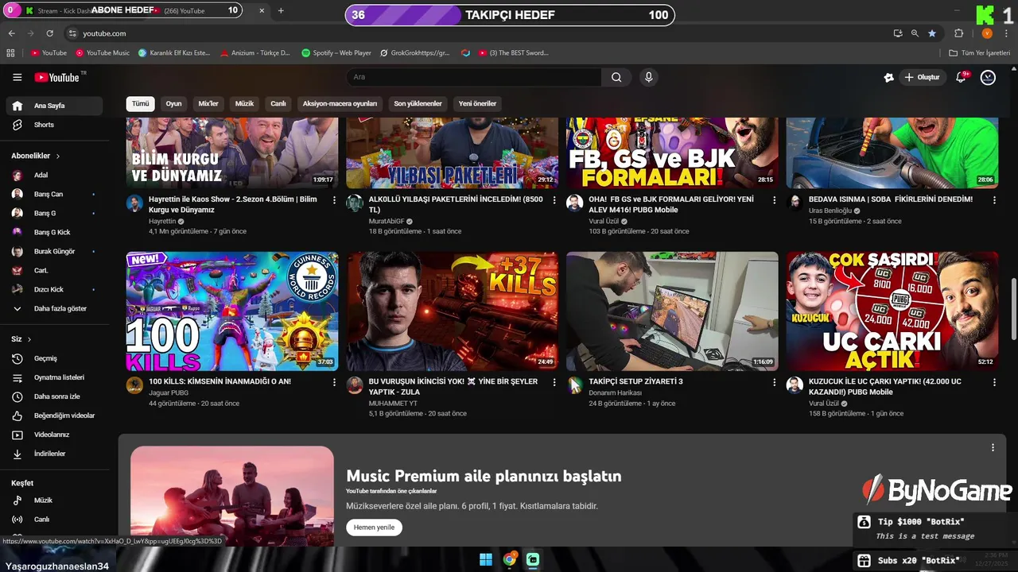Select the Mix'ler filter chip
This screenshot has height=572, width=1018.
(x=208, y=103)
